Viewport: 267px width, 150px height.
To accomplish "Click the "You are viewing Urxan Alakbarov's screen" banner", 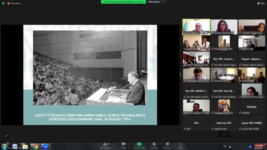I will [123, 2].
